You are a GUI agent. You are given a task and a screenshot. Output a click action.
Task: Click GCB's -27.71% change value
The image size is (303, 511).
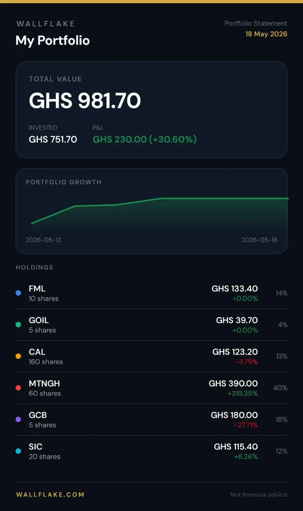pyautogui.click(x=246, y=425)
